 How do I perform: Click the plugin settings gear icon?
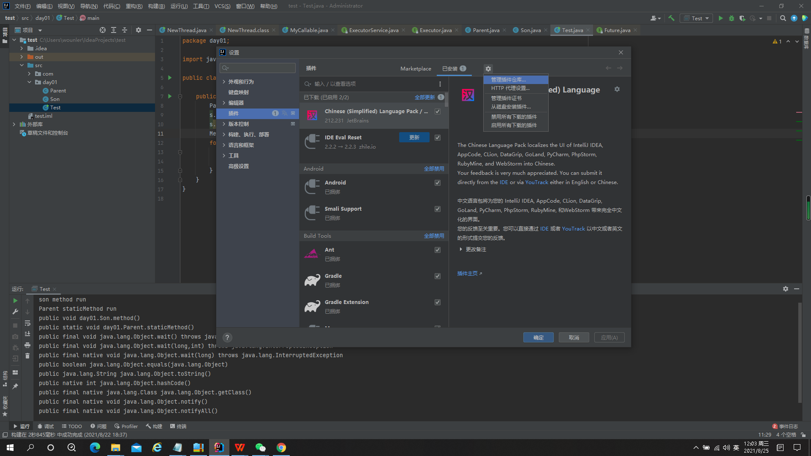[x=488, y=68]
